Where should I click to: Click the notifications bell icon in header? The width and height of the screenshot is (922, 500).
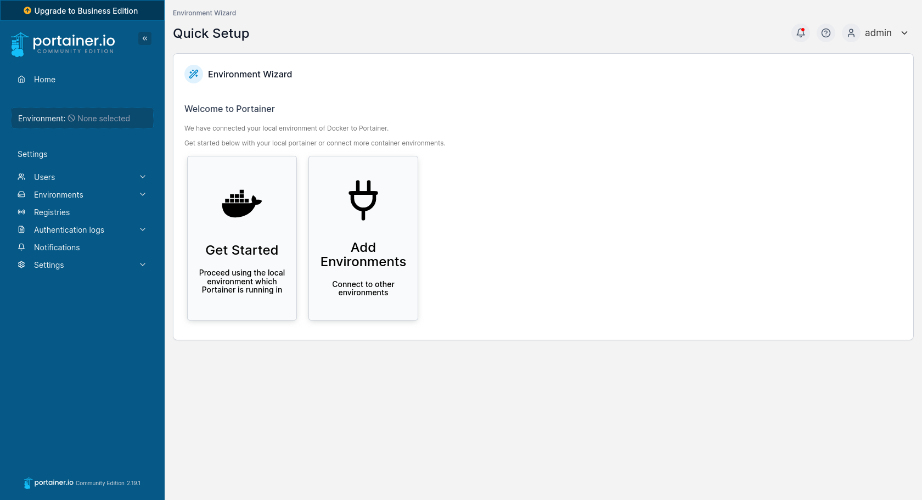click(801, 33)
